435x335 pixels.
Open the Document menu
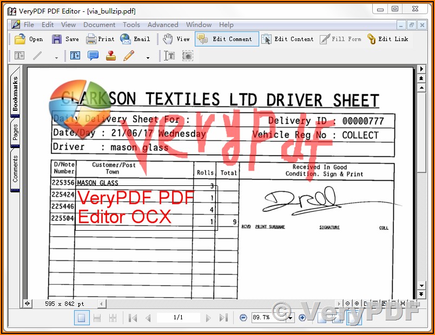click(x=100, y=25)
